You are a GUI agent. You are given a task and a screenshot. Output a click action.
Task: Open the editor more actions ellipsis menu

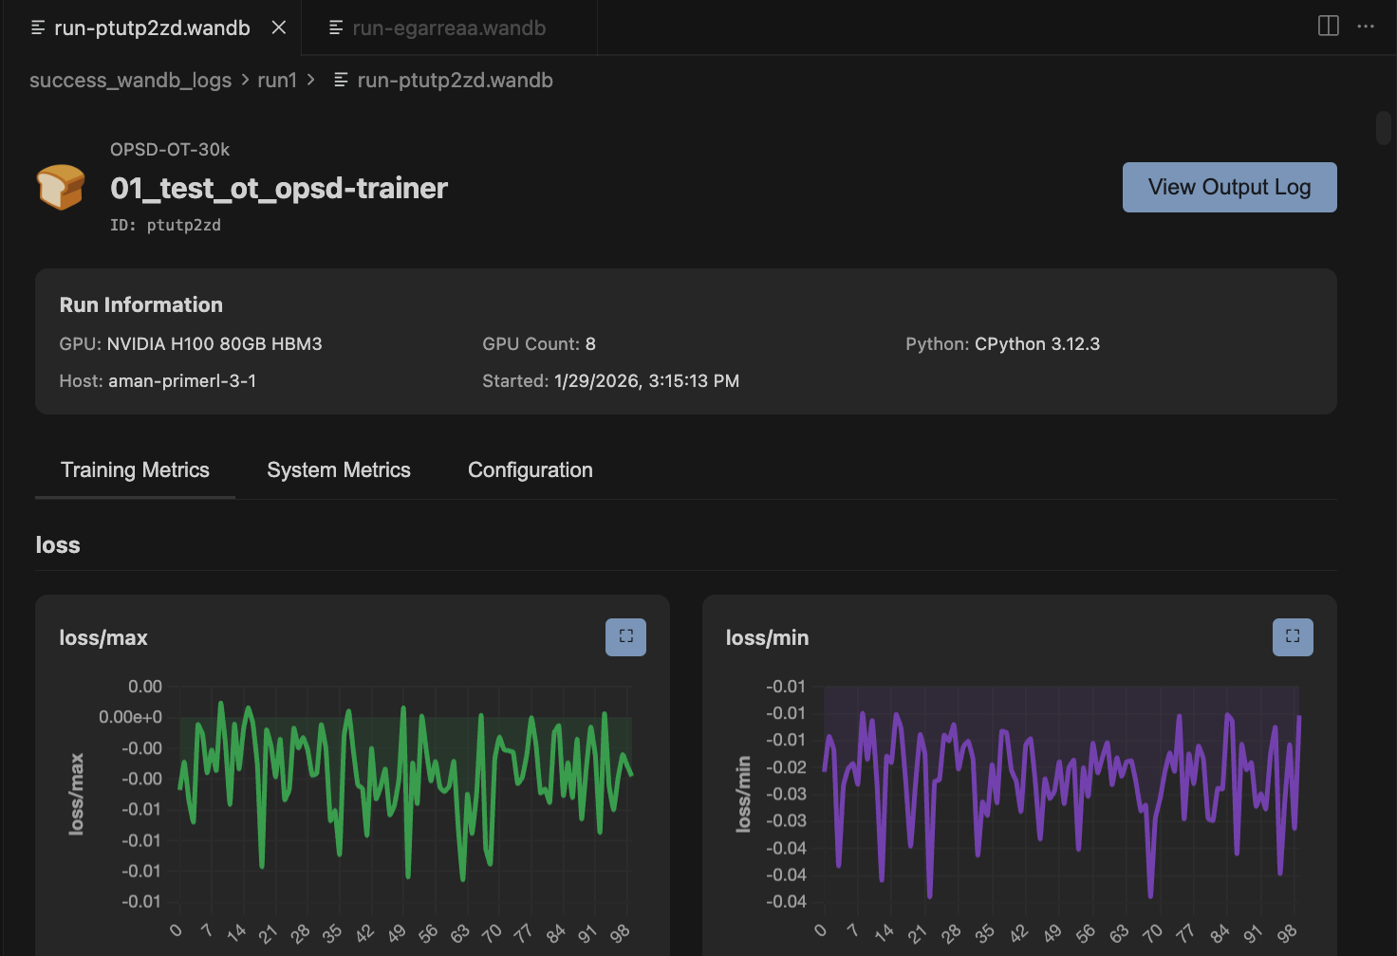[x=1366, y=27]
